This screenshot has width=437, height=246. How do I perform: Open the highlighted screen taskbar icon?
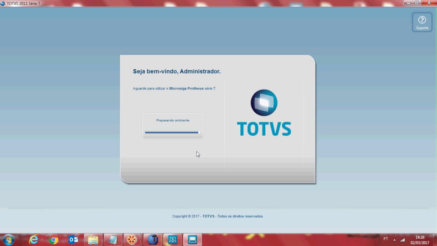[x=193, y=240]
